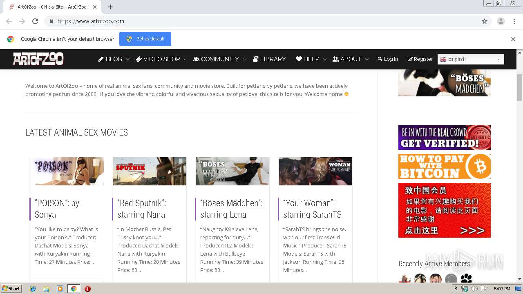
Task: Switch to Chrome in the taskbar
Action: 74,289
